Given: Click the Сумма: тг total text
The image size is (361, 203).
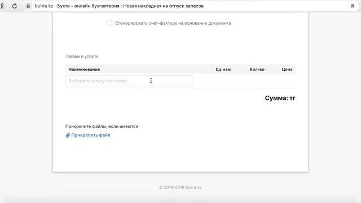Looking at the screenshot, I should (x=280, y=98).
